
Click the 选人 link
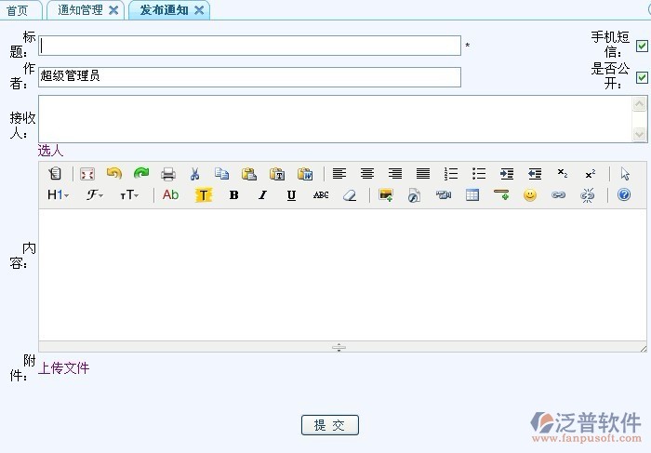point(50,151)
